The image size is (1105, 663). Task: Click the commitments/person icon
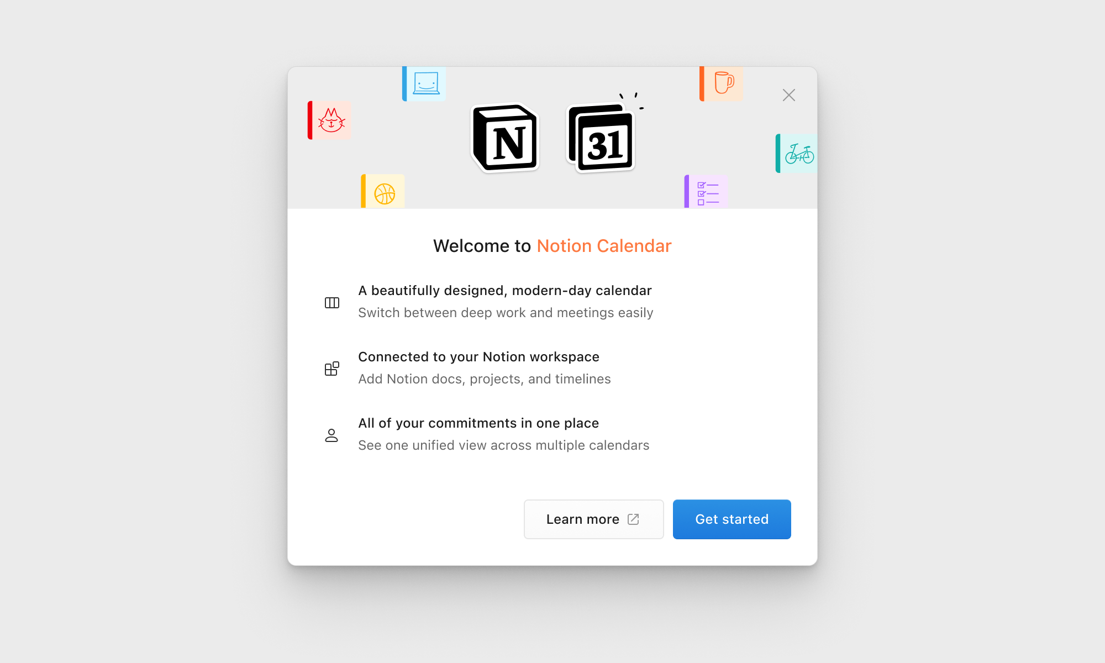pyautogui.click(x=331, y=435)
